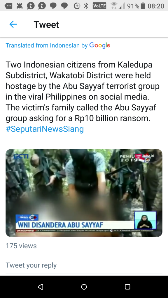
Task: Play the RCTI news video thumbnail
Action: pyautogui.click(x=84, y=193)
